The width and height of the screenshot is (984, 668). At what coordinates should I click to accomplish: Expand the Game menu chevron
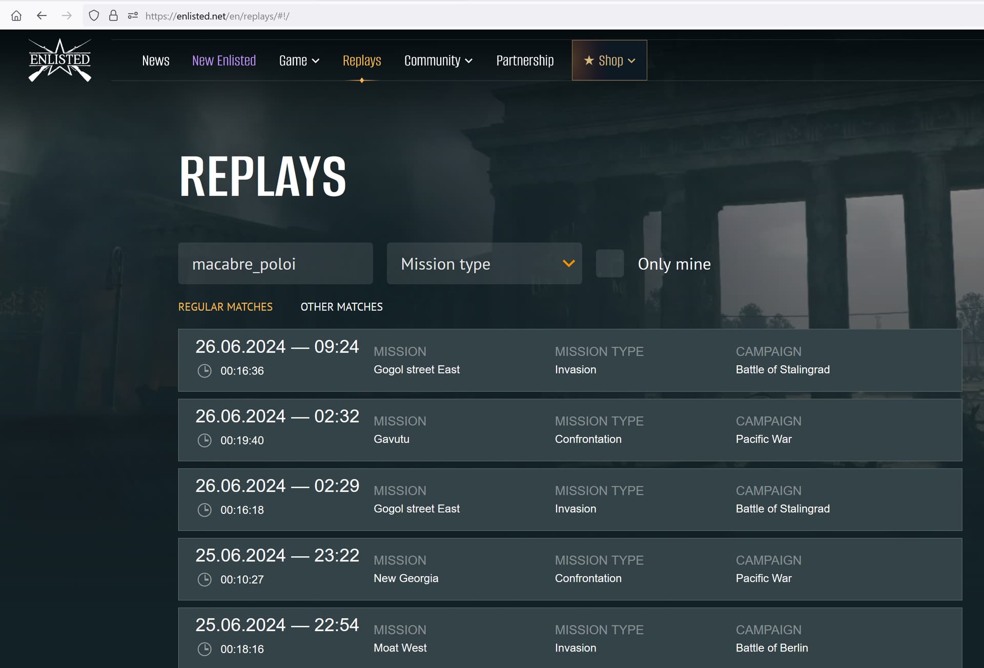315,60
